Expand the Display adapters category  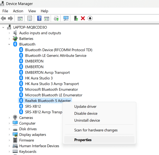click(9, 134)
